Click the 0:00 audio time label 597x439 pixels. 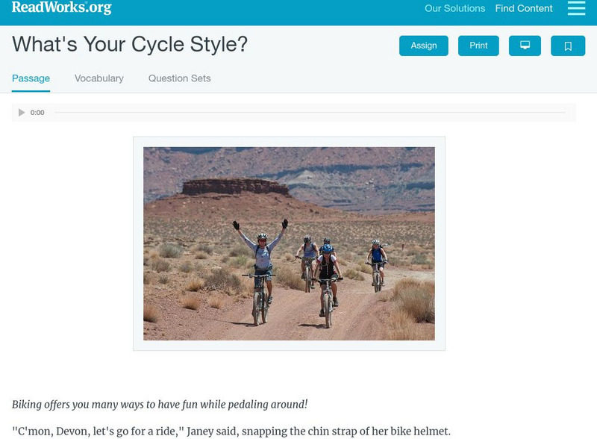[37, 113]
